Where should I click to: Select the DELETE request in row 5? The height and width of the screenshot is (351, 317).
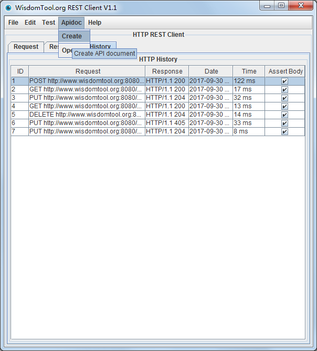point(87,115)
